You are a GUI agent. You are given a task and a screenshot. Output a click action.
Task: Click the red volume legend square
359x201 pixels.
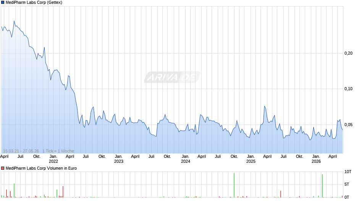(3, 168)
